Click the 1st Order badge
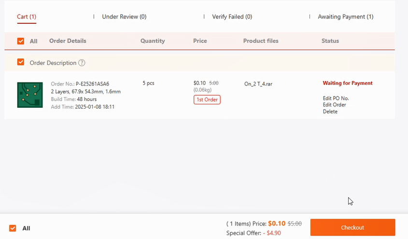The width and height of the screenshot is (408, 239). pyautogui.click(x=207, y=100)
